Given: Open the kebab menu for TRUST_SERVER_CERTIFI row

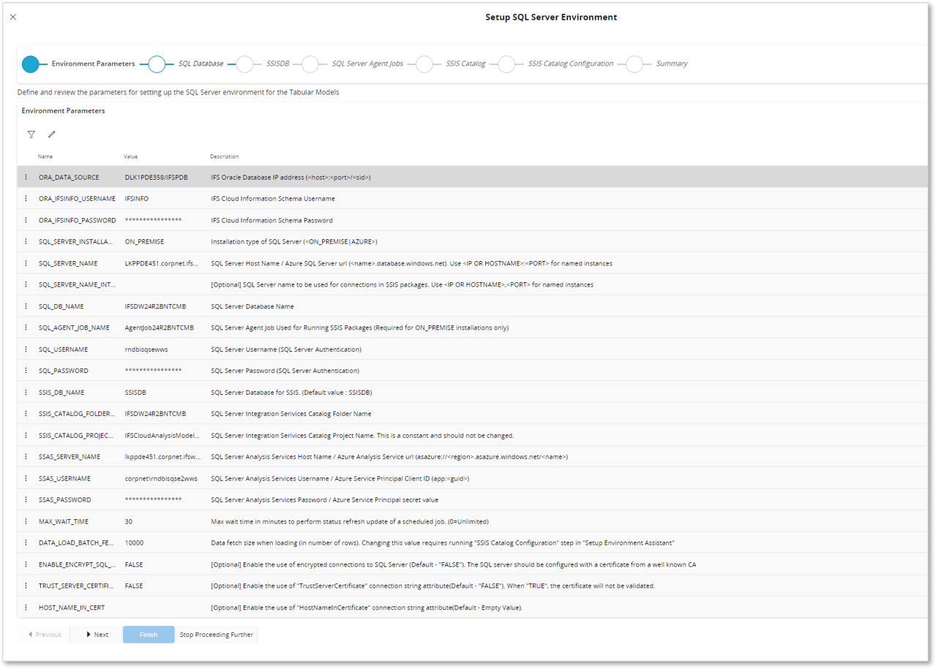Looking at the screenshot, I should click(26, 586).
